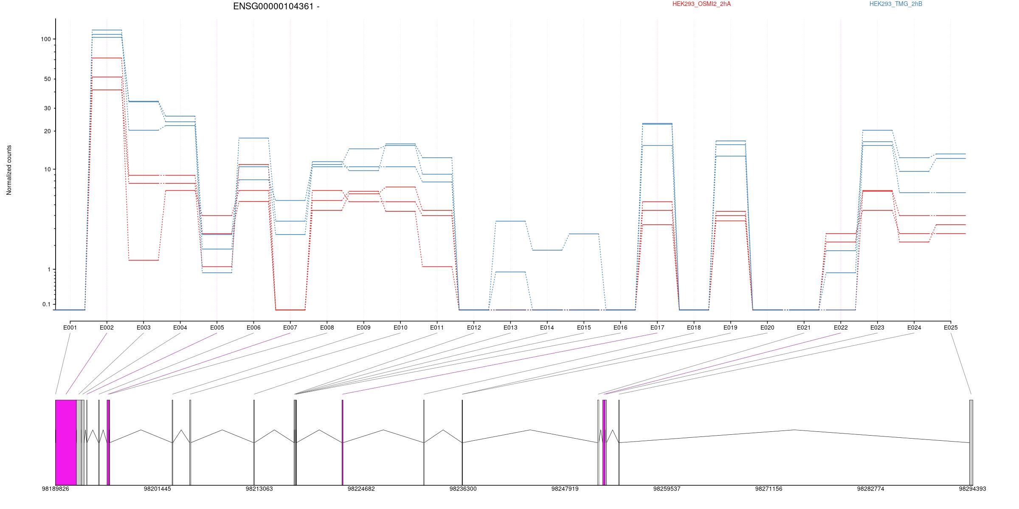
Task: Click exon label E011
Action: click(x=437, y=327)
